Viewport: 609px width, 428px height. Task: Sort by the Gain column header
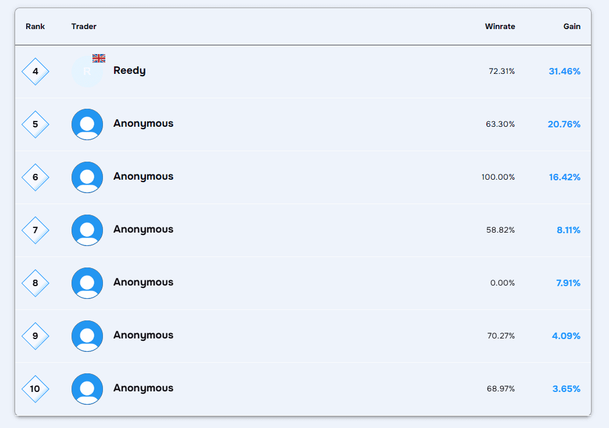coord(572,26)
